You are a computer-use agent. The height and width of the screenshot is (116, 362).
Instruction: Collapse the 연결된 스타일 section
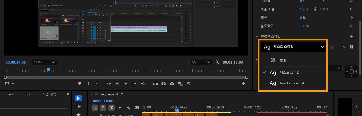coord(257,36)
